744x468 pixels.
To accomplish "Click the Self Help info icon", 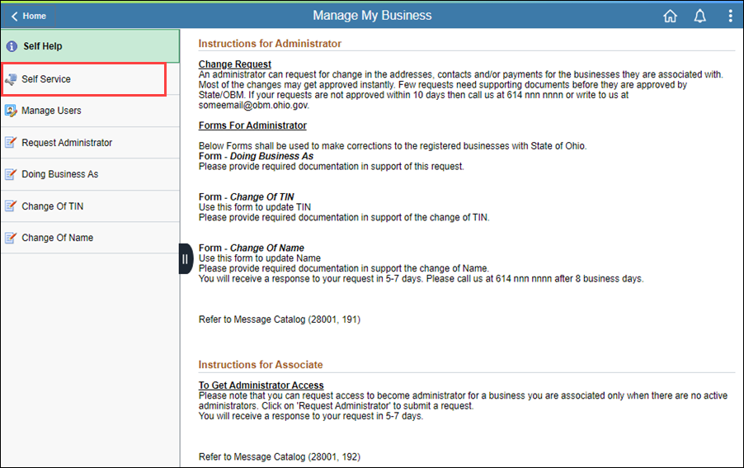I will pyautogui.click(x=12, y=47).
